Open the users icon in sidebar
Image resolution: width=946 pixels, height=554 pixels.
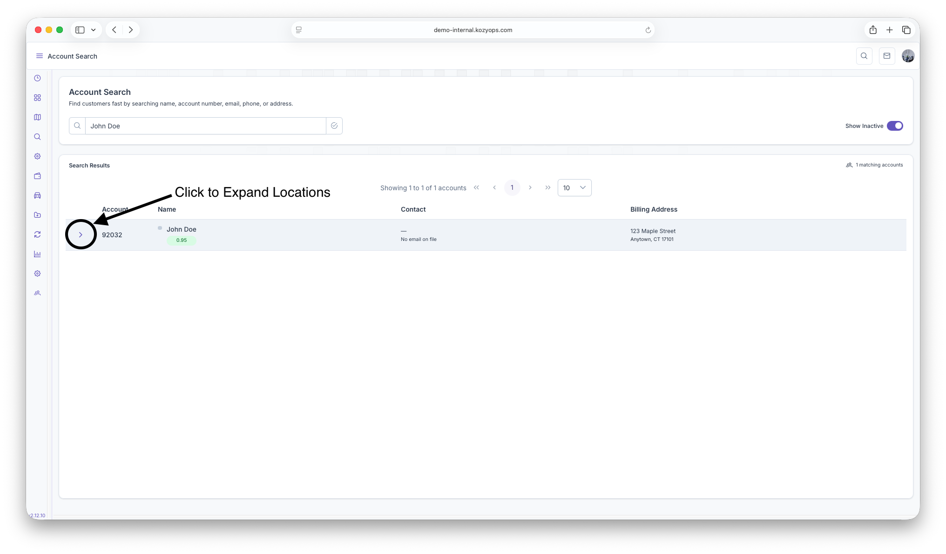click(x=37, y=293)
